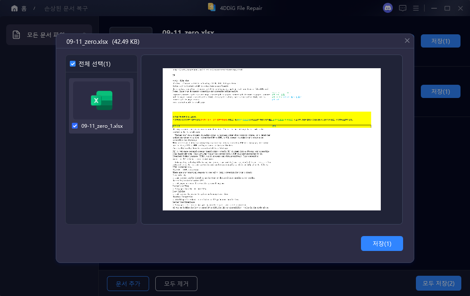Click the yellow highlighted band in preview
The image size is (470, 296).
click(x=272, y=119)
